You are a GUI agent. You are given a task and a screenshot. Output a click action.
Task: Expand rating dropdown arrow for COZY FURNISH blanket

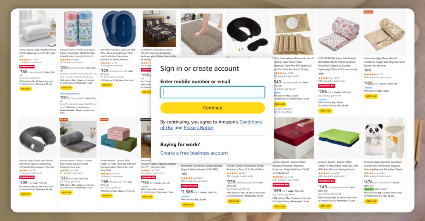331,78
